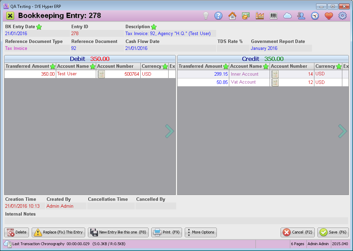Click the Entry ID value 278
353x251 pixels.
coord(97,33)
